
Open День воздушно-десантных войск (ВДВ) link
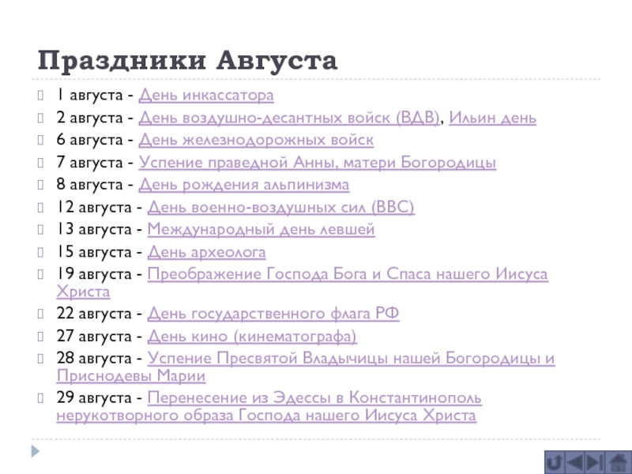289,118
